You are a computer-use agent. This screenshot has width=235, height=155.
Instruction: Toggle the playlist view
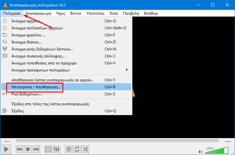pos(69,149)
